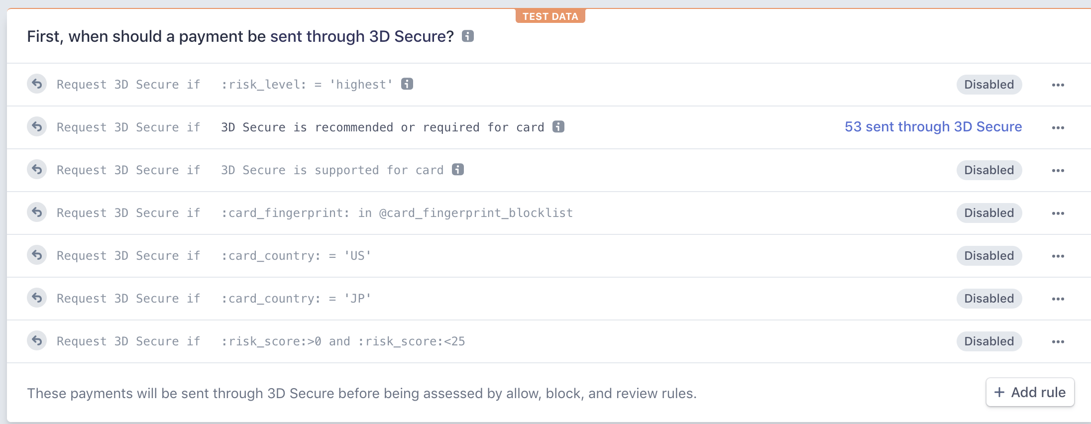
Task: Click the arrow icon on card_country 'US' rule
Action: [37, 255]
